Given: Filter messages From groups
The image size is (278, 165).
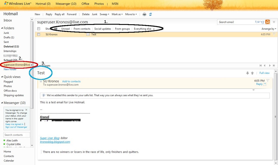Looking at the screenshot, I should point(122,29).
